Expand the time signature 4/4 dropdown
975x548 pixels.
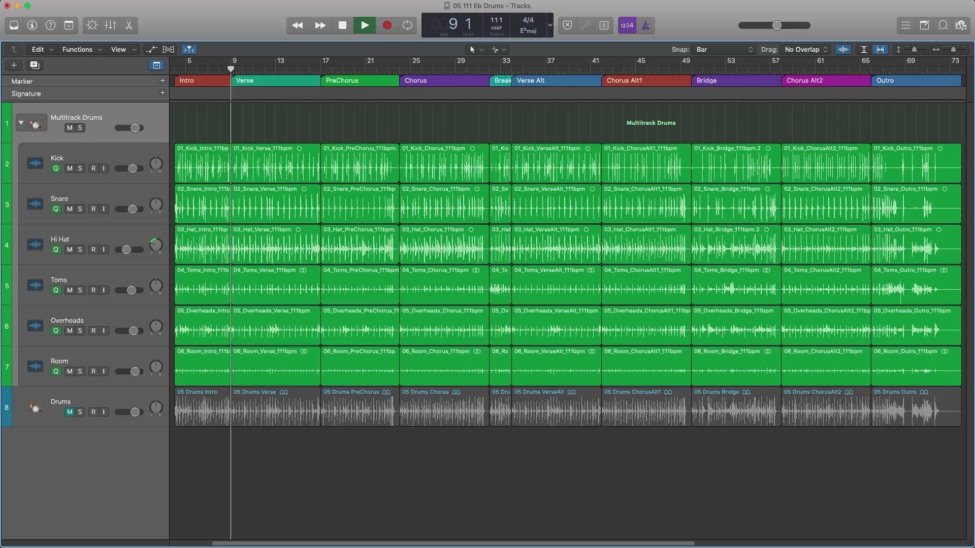548,25
